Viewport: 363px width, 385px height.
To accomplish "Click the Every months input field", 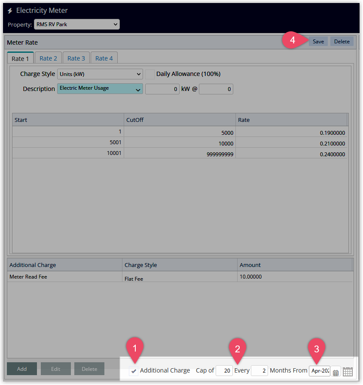I will coord(259,370).
